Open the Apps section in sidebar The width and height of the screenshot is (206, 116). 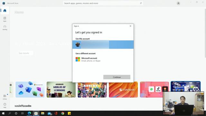pos(5,19)
